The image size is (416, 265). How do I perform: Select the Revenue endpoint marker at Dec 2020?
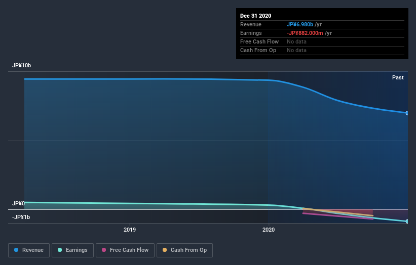[407, 113]
